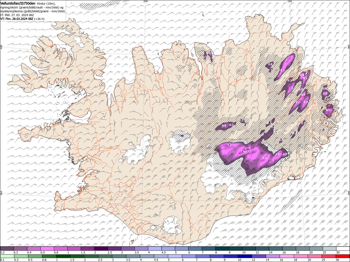Click the 30 red swatch in lower legend row
This screenshot has width=350, height=262.
point(343,256)
